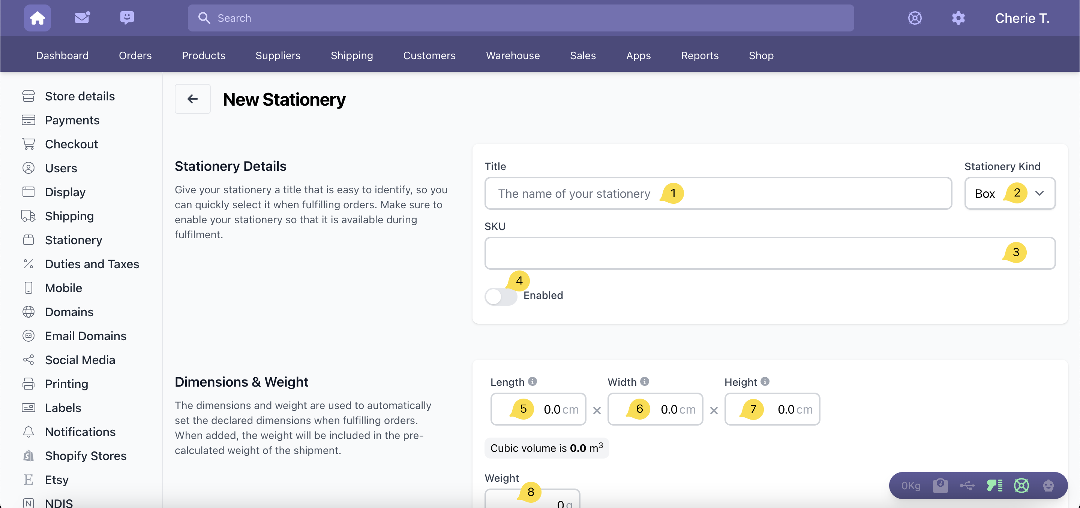This screenshot has width=1080, height=508.
Task: Toggle the Enabled switch
Action: point(501,296)
